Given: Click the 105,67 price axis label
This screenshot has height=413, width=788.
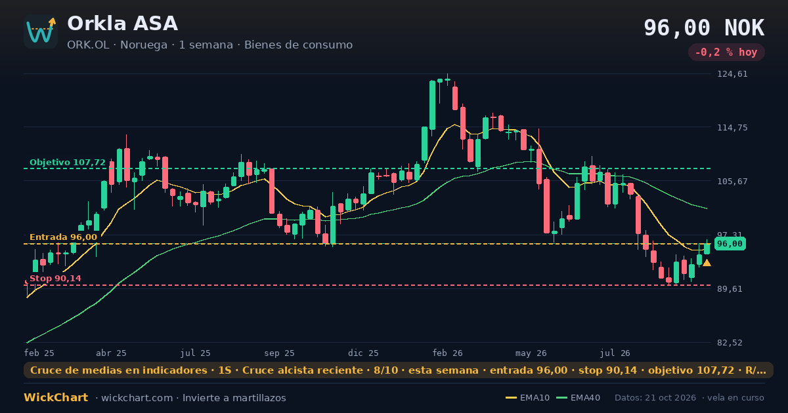Looking at the screenshot, I should (733, 182).
